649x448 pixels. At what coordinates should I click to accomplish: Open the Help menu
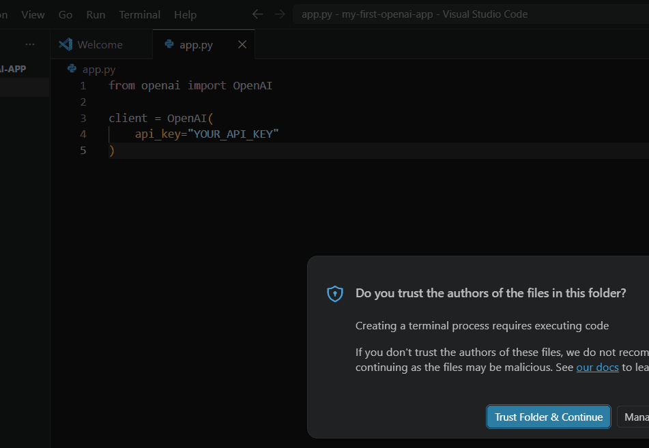click(185, 15)
